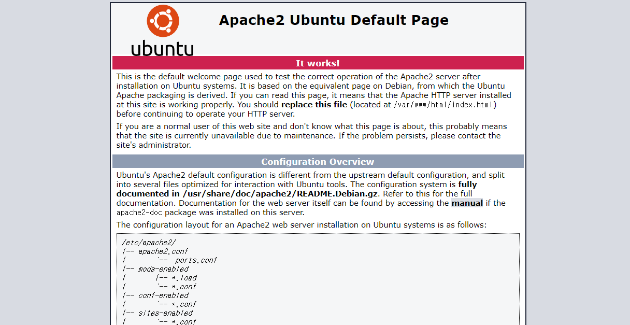
Task: Click the 'site's administrator.' text
Action: (154, 145)
